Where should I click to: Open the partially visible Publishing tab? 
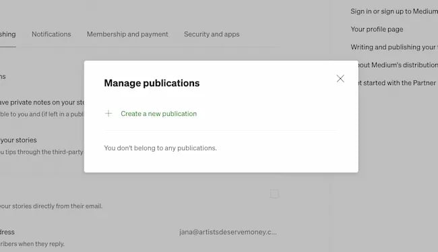click(8, 34)
